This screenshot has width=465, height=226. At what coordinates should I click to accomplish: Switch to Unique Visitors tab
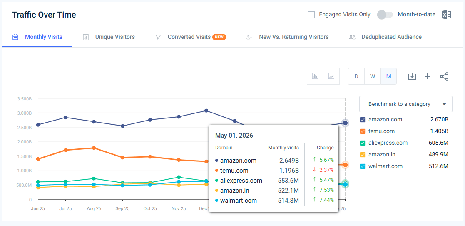(x=109, y=37)
